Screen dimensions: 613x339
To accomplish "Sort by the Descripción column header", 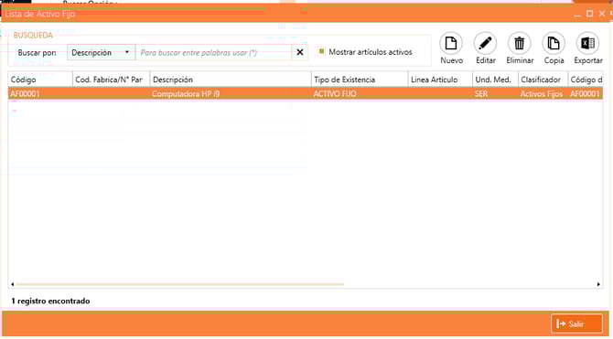I will (x=231, y=79).
